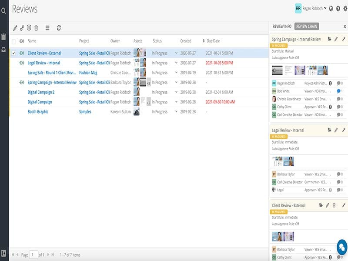Click the IN PROGRESS status badge on Legal Review card
The height and width of the screenshot is (261, 348).
pyautogui.click(x=280, y=136)
